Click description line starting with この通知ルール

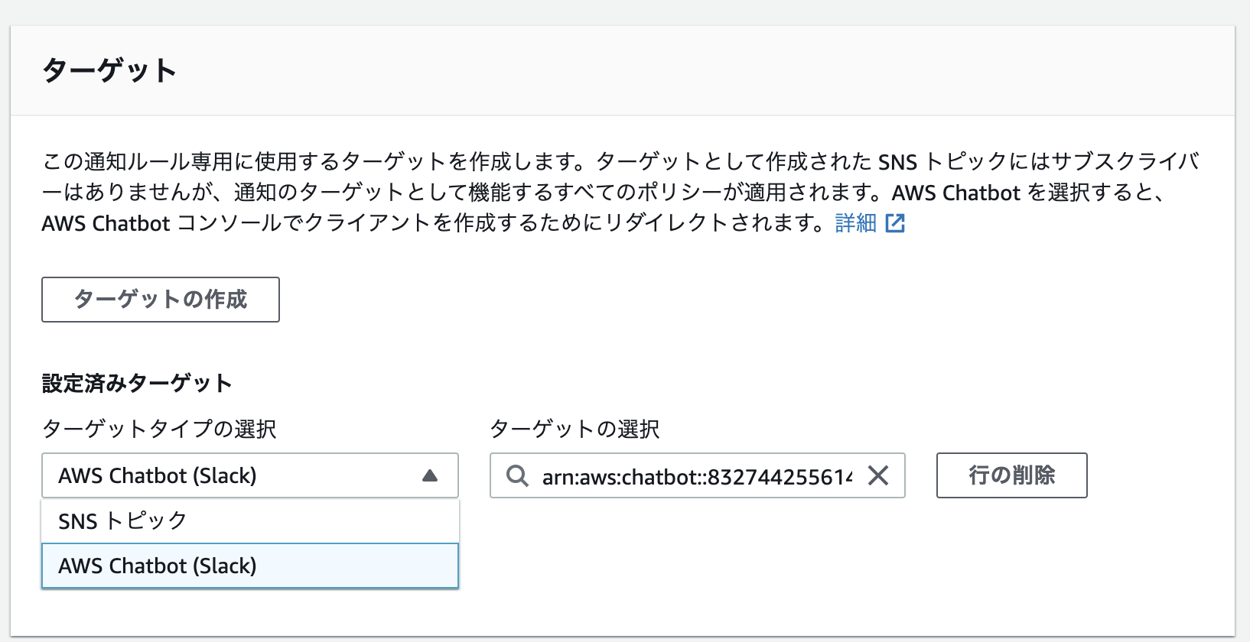click(306, 162)
